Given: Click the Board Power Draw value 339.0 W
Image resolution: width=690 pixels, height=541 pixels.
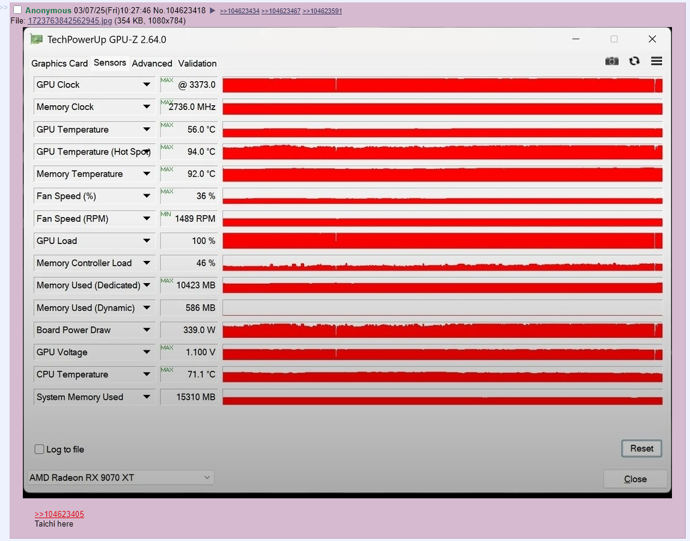Looking at the screenshot, I should pos(199,329).
